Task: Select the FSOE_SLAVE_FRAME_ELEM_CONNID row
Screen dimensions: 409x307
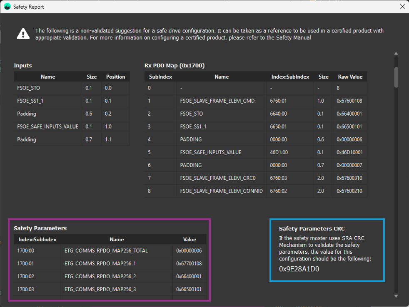Action: pyautogui.click(x=221, y=191)
